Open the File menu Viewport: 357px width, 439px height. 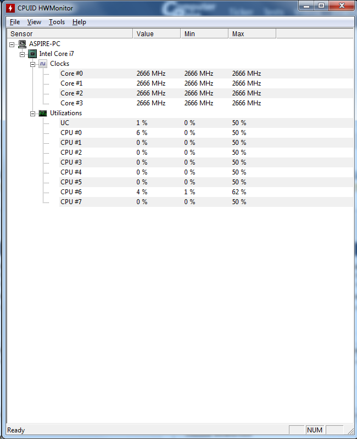click(x=15, y=22)
